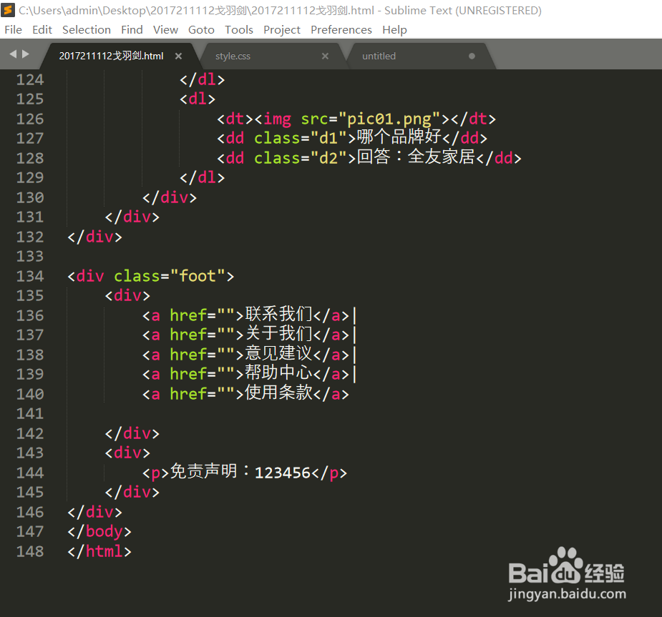
Task: Click the closing body tag on line 147
Action: 99,531
